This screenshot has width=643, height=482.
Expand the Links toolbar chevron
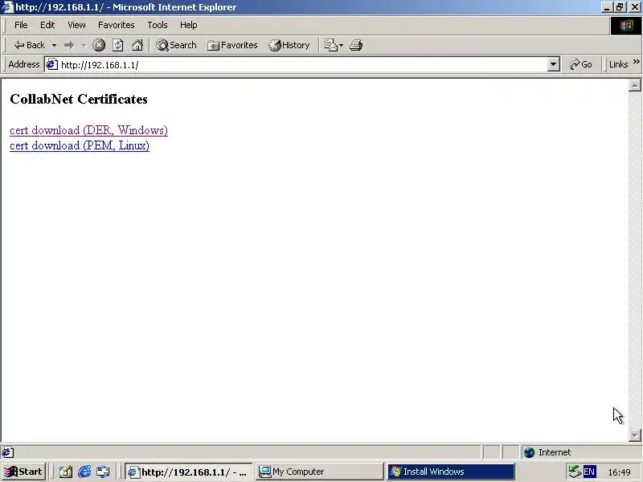click(x=636, y=62)
